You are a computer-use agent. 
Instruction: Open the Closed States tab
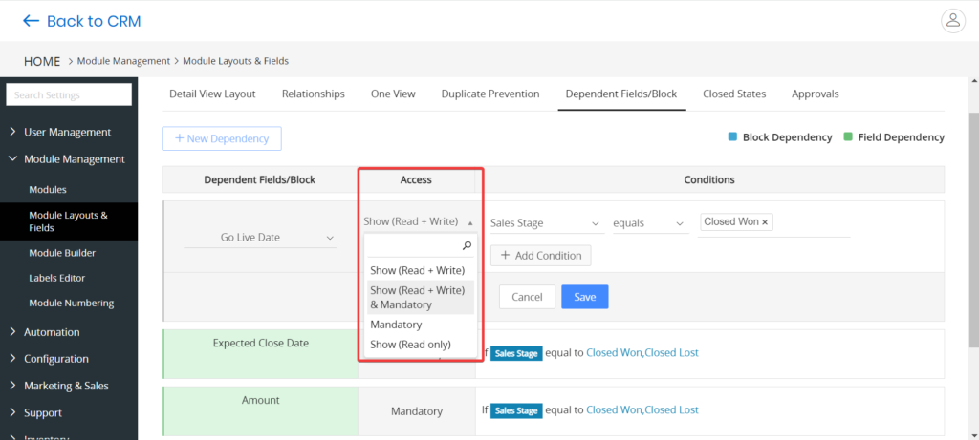tap(734, 94)
